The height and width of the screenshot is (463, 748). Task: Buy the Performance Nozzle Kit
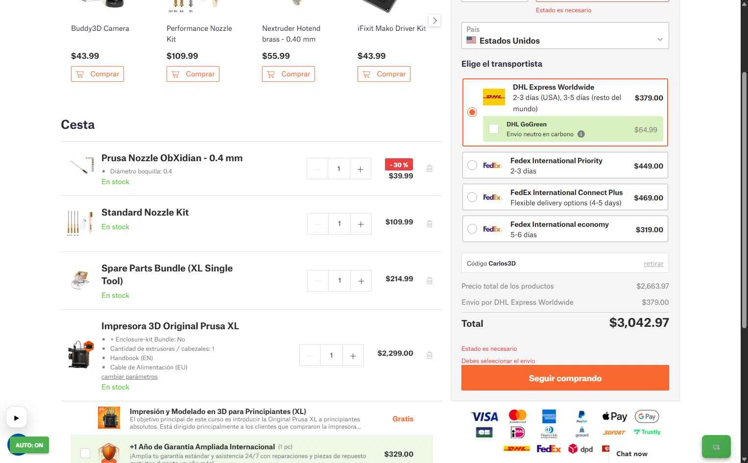coord(193,74)
